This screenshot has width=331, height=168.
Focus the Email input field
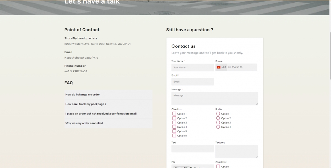click(193, 82)
